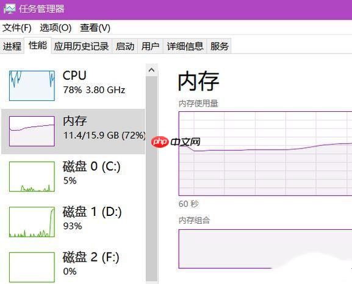Select the CPU usage graph thumbnail
Screen dimensions: 352x284
(x=32, y=86)
